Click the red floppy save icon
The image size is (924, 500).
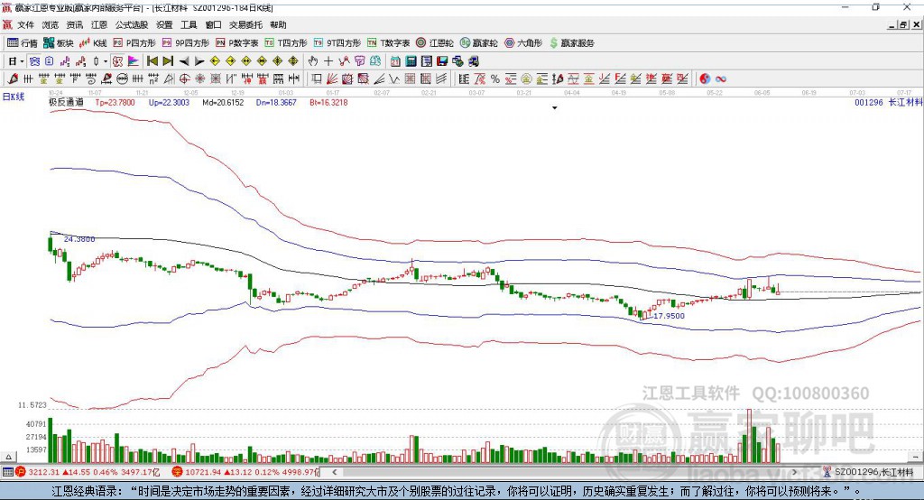442,60
